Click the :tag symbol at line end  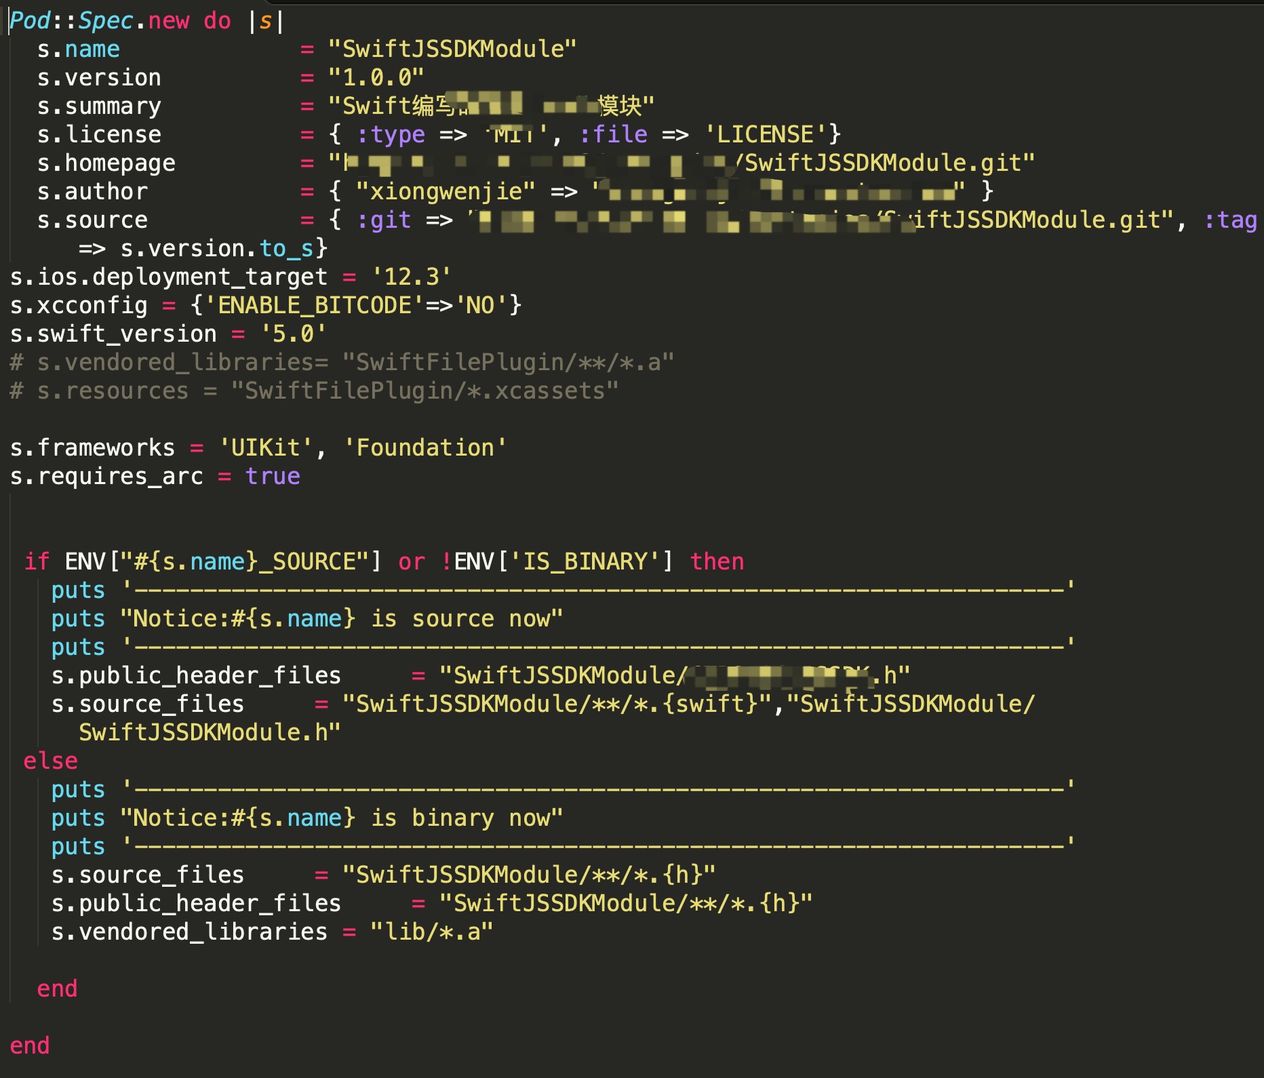pyautogui.click(x=1230, y=220)
